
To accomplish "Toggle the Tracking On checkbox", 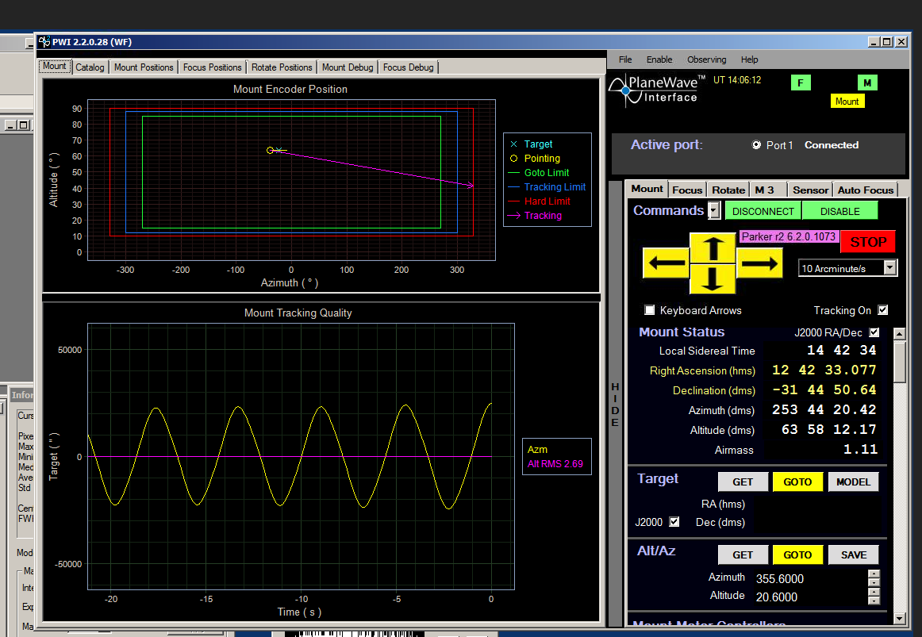I will coord(882,309).
